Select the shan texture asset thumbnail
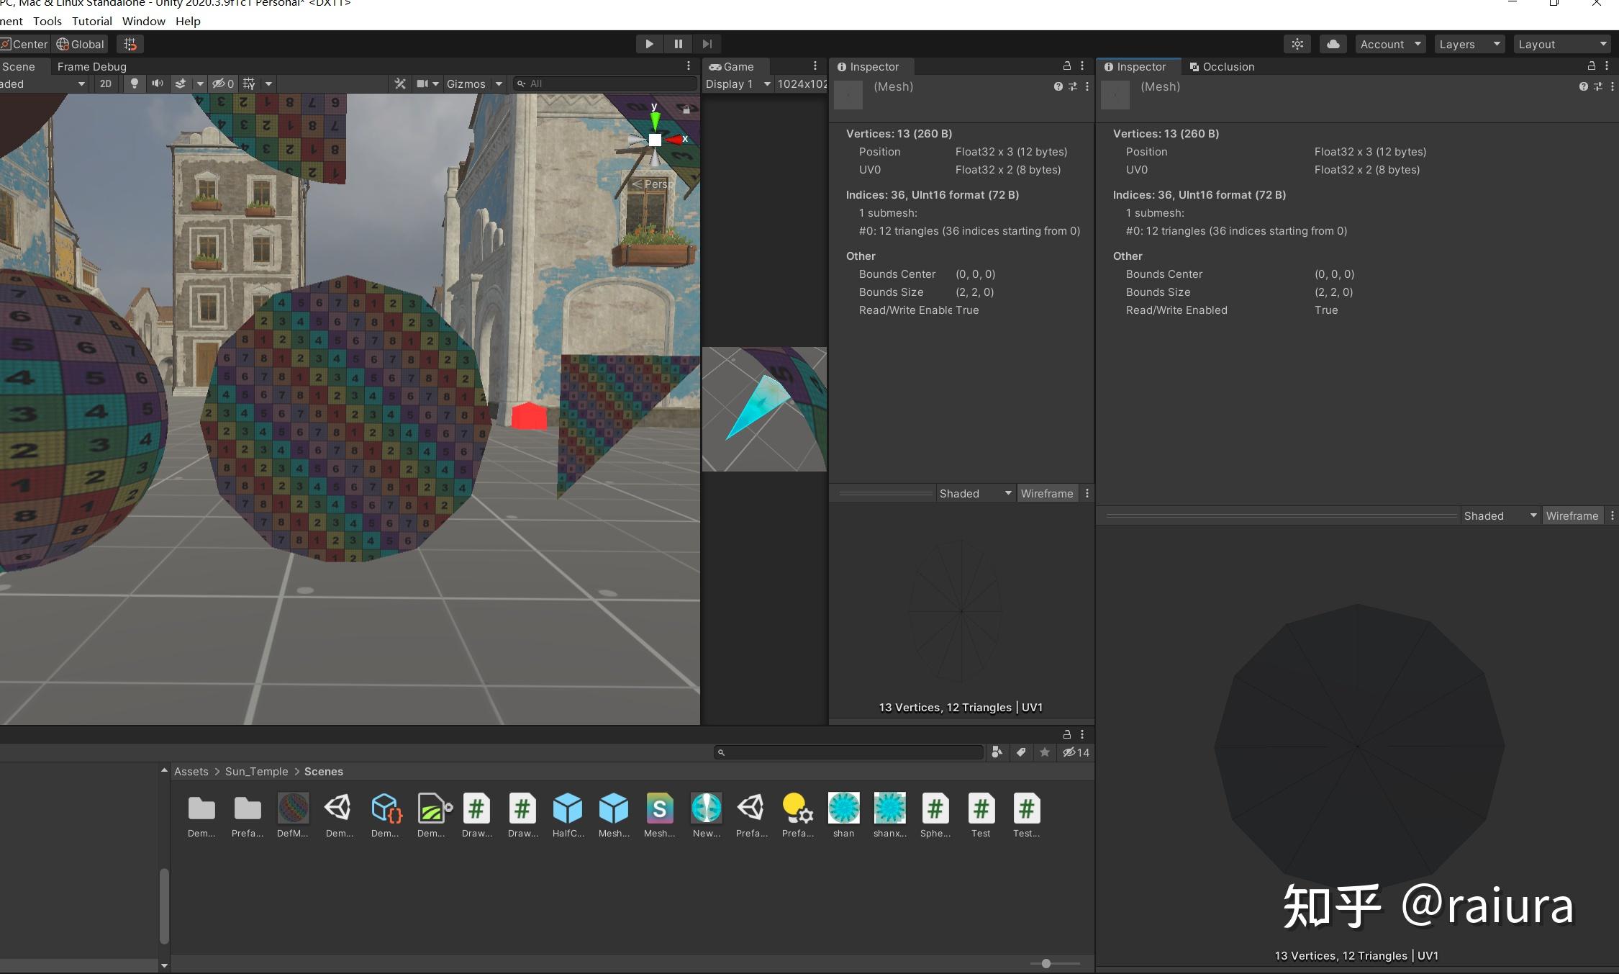Image resolution: width=1619 pixels, height=974 pixels. pyautogui.click(x=843, y=809)
